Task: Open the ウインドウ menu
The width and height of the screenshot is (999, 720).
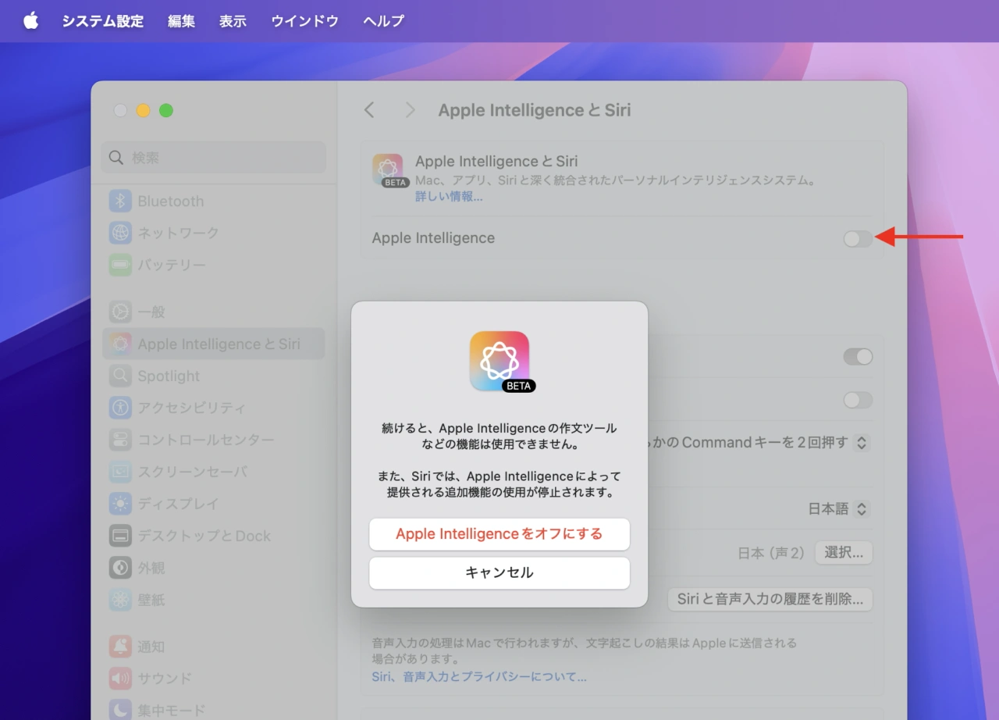Action: [304, 21]
